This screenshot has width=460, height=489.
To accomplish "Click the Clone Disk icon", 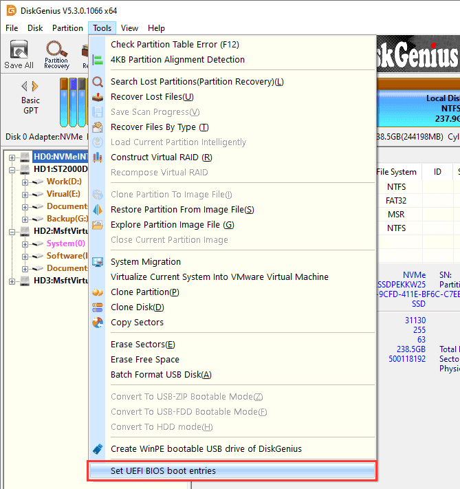I will (98, 307).
